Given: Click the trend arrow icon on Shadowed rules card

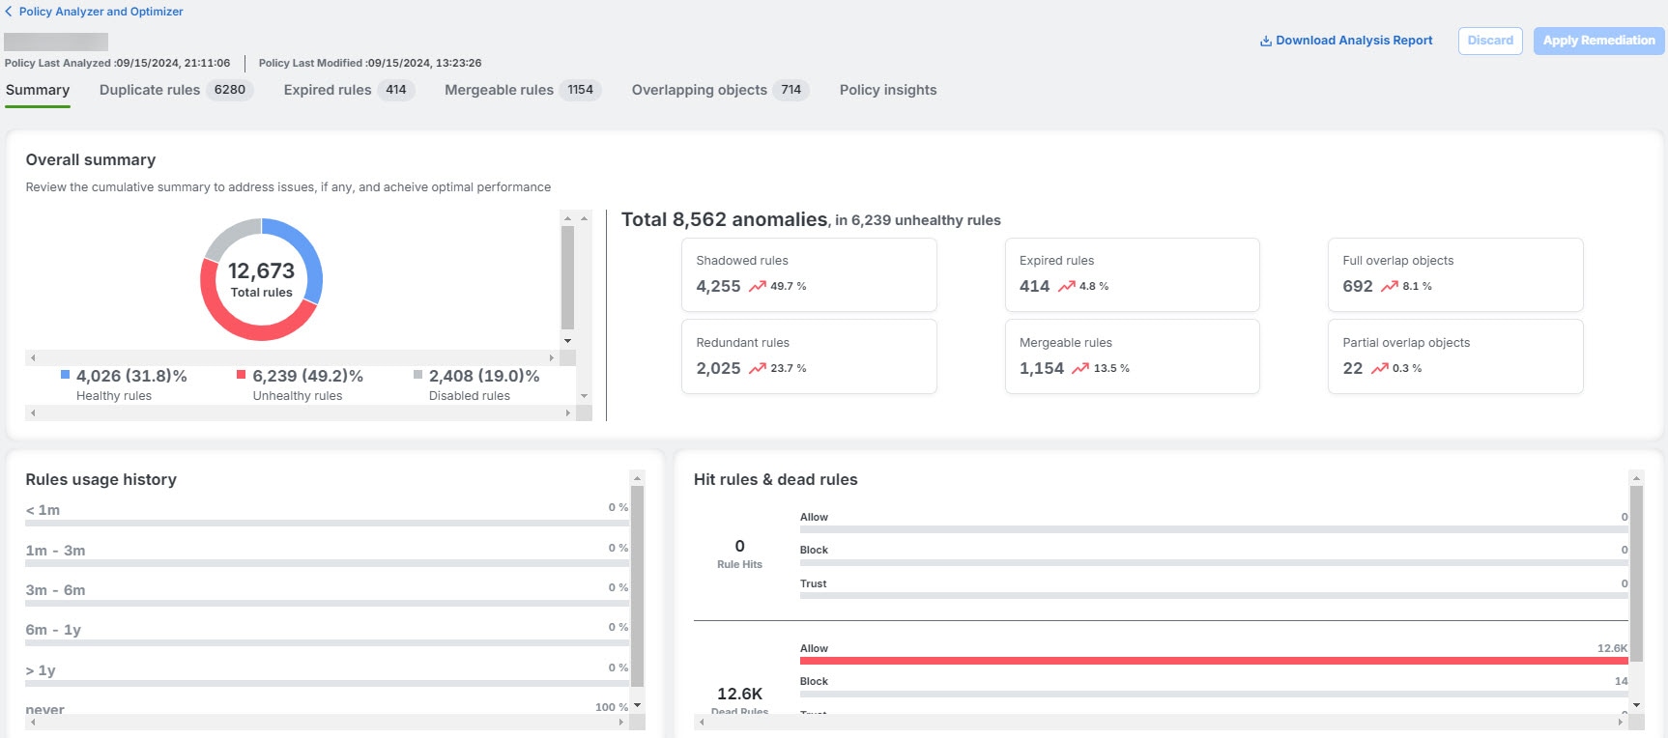Looking at the screenshot, I should click(x=757, y=286).
